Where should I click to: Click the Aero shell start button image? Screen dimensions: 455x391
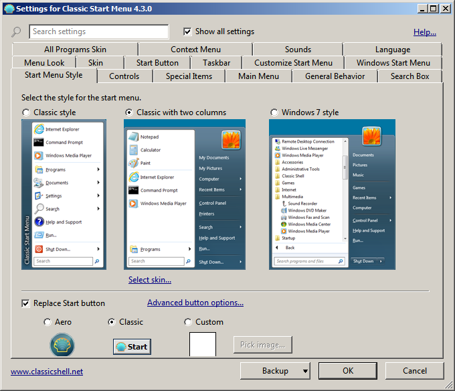62,345
